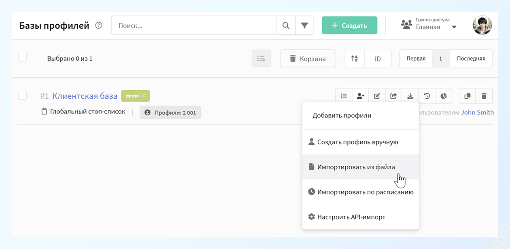Click the add profiles person icon

pyautogui.click(x=360, y=96)
